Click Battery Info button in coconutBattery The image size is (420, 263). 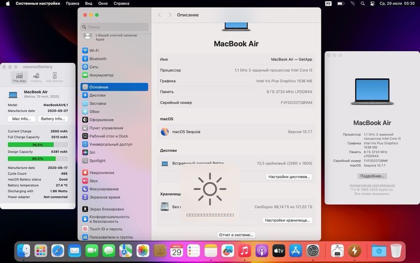tap(53, 119)
